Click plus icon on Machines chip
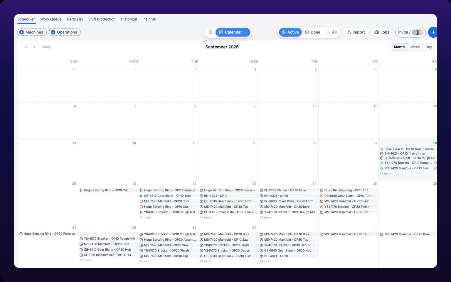The width and height of the screenshot is (451, 282). click(21, 32)
